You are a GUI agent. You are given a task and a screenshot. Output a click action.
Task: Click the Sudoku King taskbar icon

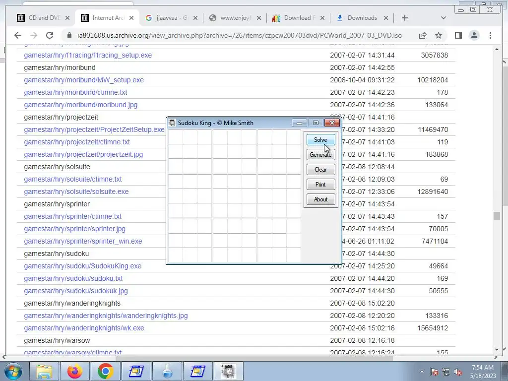pyautogui.click(x=229, y=371)
